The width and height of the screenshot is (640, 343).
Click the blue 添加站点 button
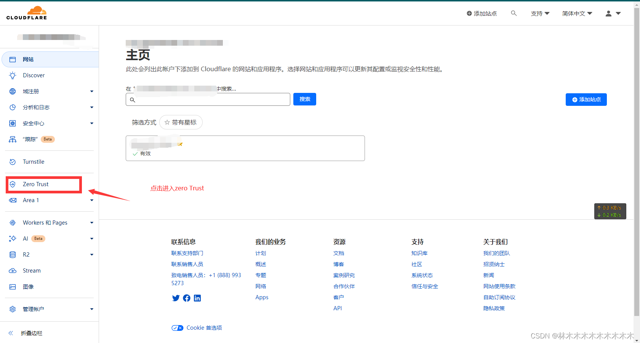586,99
